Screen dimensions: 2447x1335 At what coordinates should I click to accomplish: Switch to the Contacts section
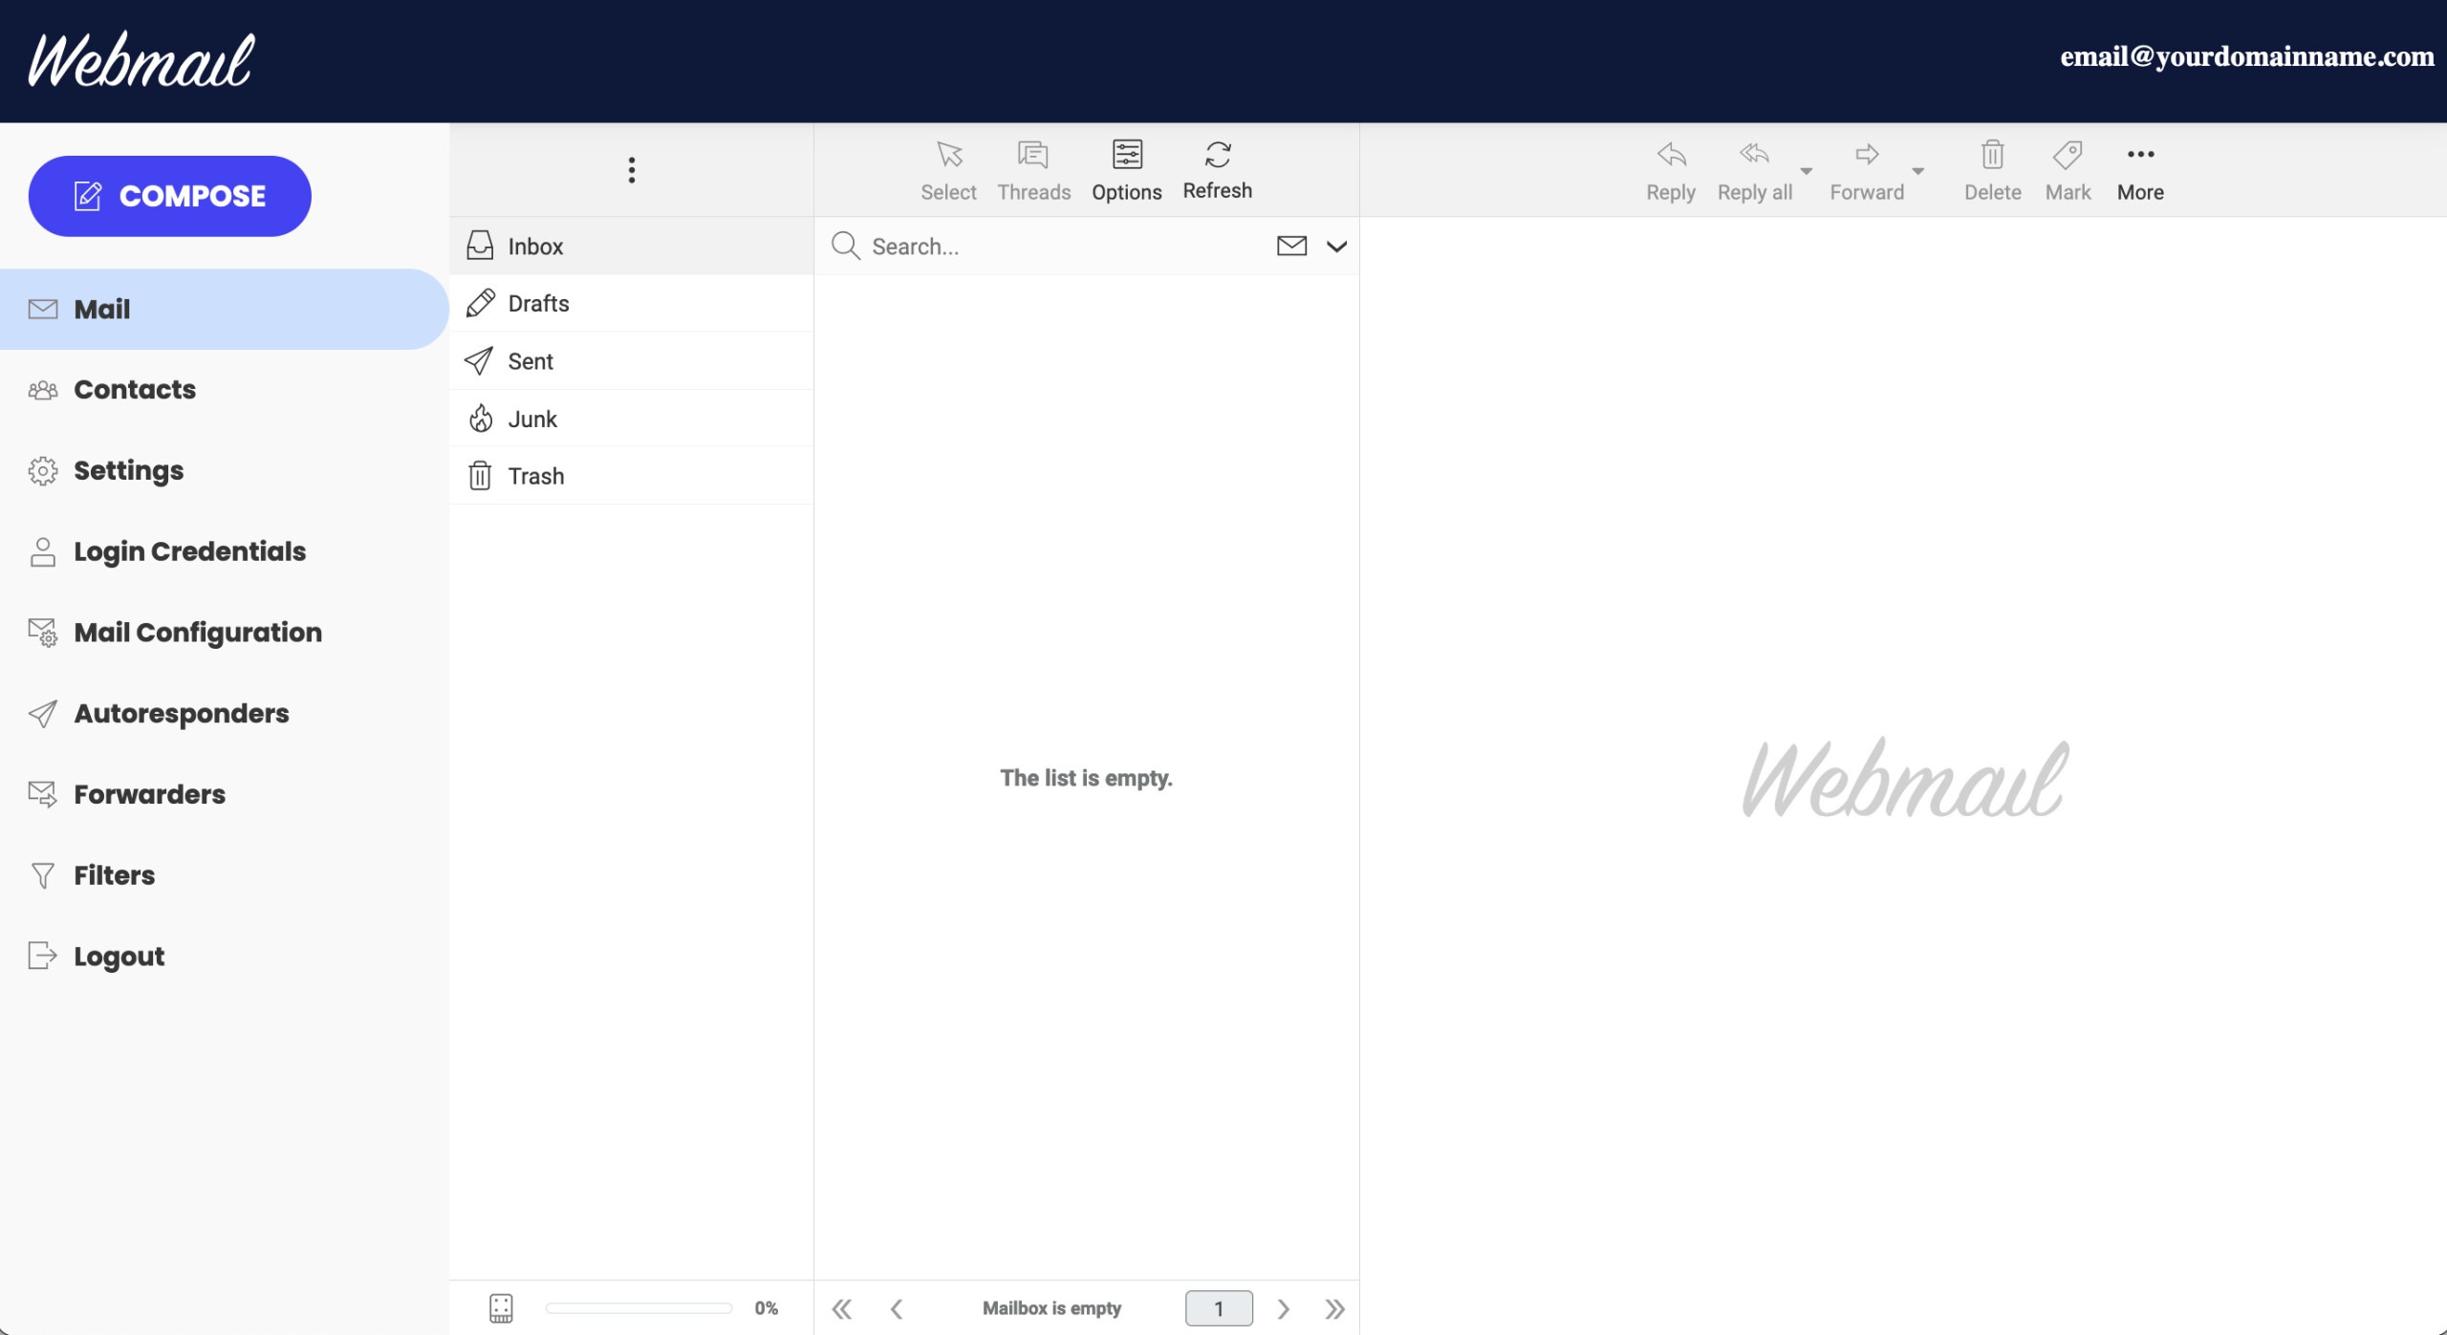pos(134,389)
